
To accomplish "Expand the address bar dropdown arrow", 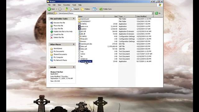I will [x=153, y=13].
